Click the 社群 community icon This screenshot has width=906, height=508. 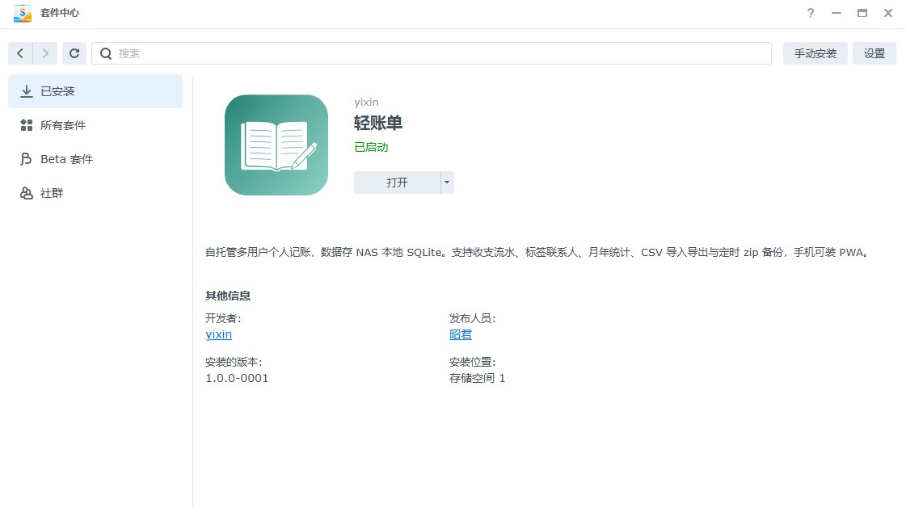(27, 193)
